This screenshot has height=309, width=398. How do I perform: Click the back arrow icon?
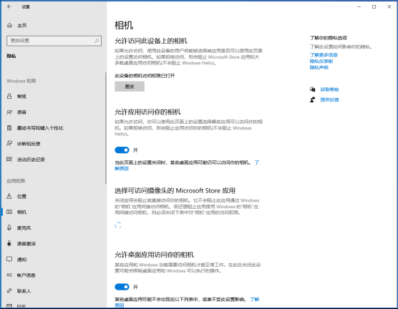9,6
